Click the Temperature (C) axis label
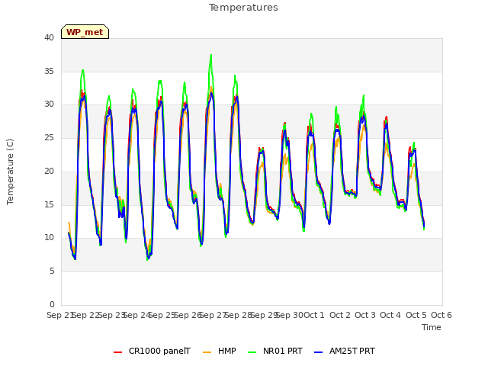This screenshot has height=366, width=488. 10,172
